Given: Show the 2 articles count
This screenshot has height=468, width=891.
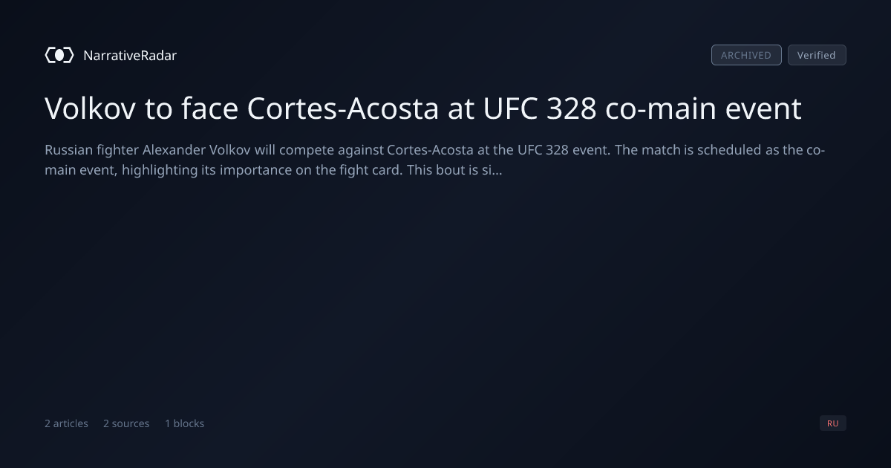Looking at the screenshot, I should pos(66,423).
